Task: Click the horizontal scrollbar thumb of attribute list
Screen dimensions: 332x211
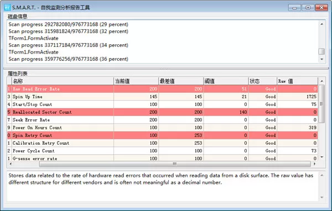Action: click(x=175, y=164)
